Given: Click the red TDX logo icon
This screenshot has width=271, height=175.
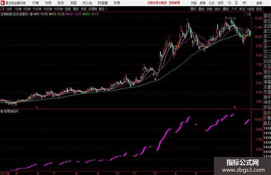Looking at the screenshot, I should pyautogui.click(x=2, y=3).
